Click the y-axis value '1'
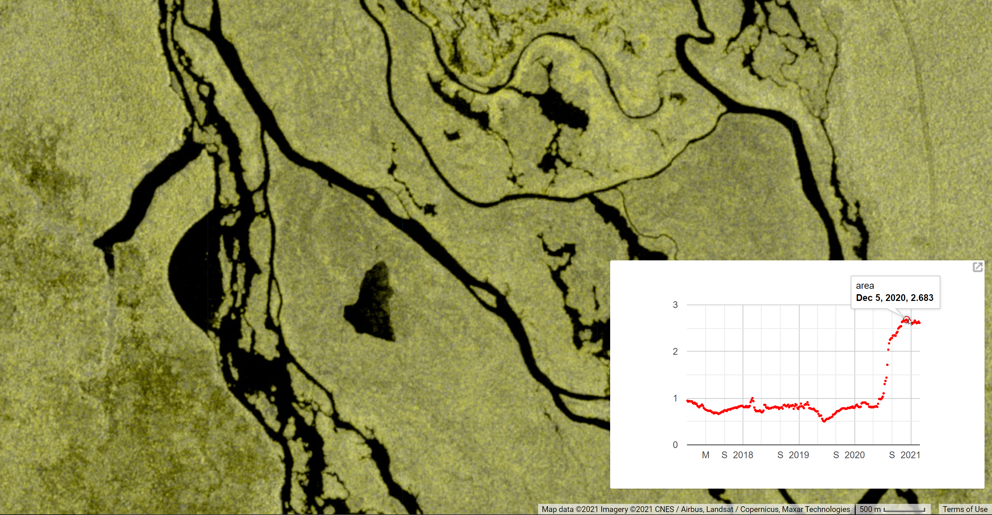Image resolution: width=992 pixels, height=515 pixels. (675, 398)
